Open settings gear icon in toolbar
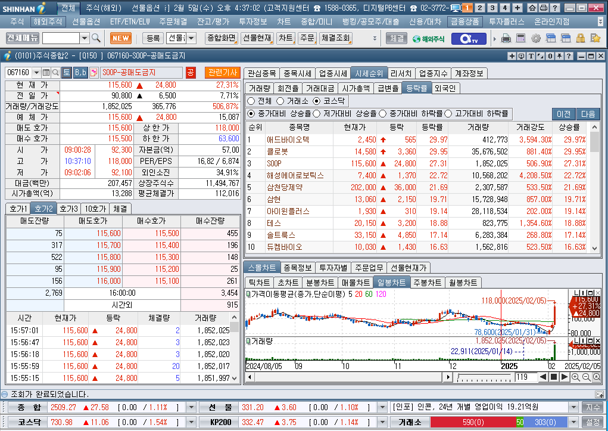Screen dimensions: 608x431 pyautogui.click(x=536, y=38)
